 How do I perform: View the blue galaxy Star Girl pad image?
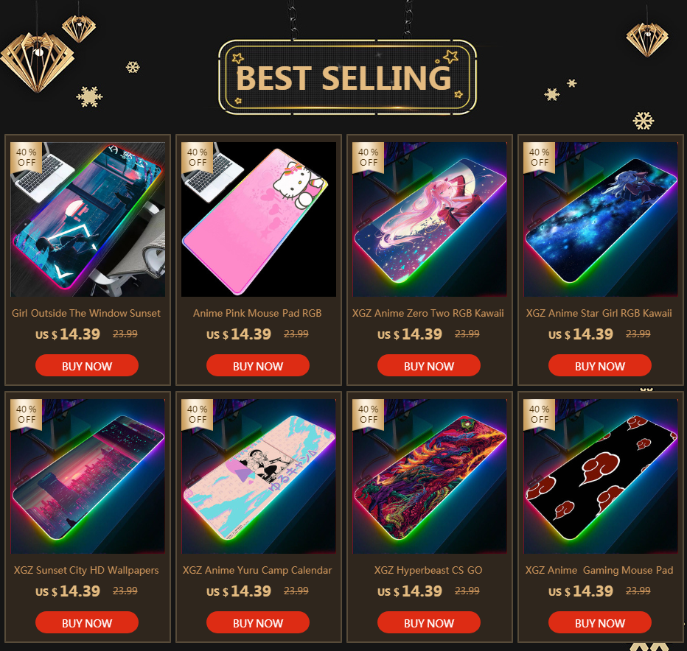[600, 219]
